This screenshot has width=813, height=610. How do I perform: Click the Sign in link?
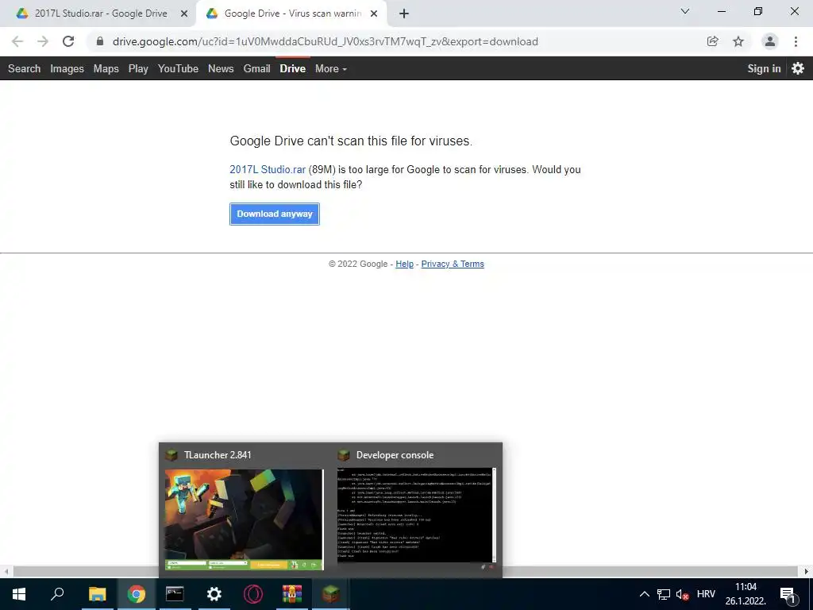(764, 68)
